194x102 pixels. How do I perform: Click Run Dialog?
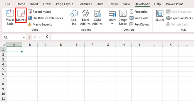point(139,24)
